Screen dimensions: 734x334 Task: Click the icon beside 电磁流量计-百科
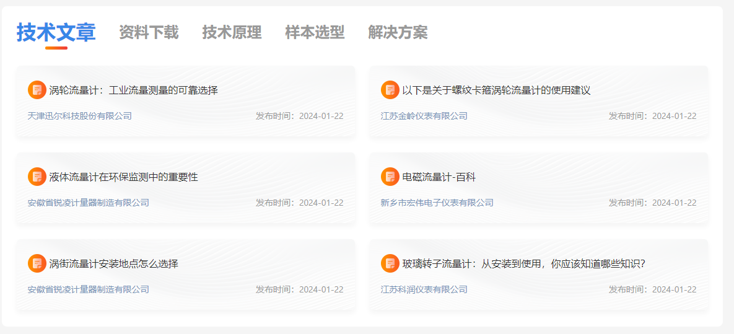[x=390, y=177]
